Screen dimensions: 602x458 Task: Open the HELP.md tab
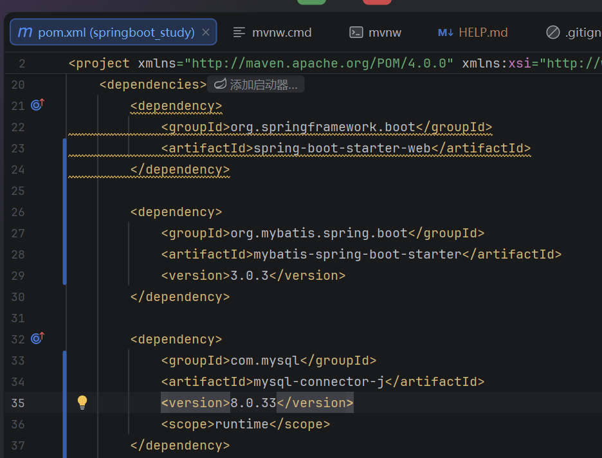(x=473, y=32)
